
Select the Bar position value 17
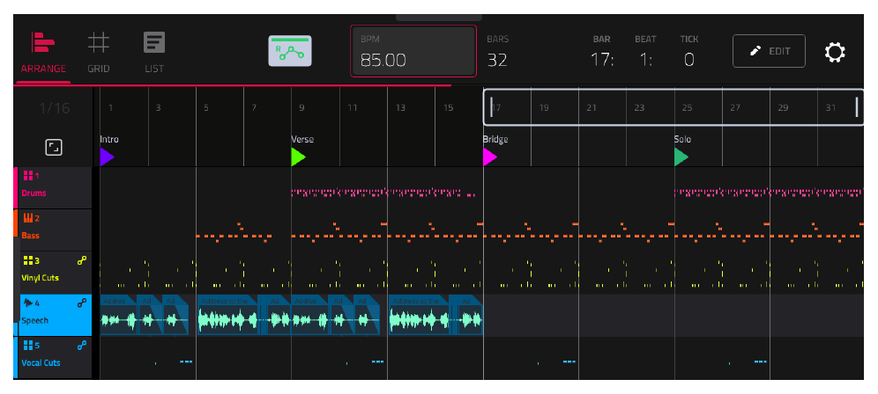point(602,59)
